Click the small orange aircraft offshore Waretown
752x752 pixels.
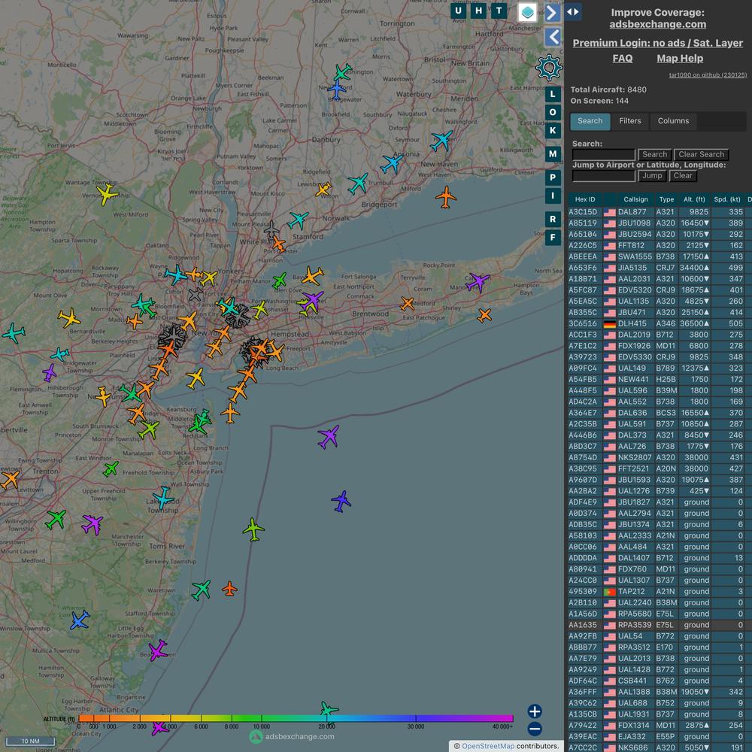click(x=229, y=589)
